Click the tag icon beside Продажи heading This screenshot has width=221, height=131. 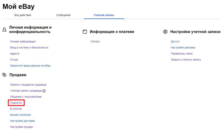pyautogui.click(x=4, y=75)
